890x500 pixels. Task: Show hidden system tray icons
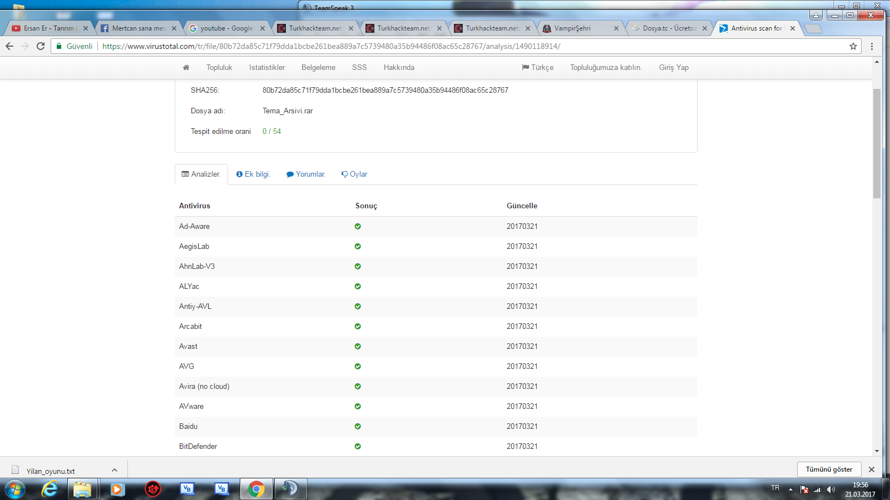coord(790,489)
